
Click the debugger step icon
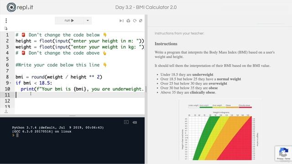tap(121, 20)
